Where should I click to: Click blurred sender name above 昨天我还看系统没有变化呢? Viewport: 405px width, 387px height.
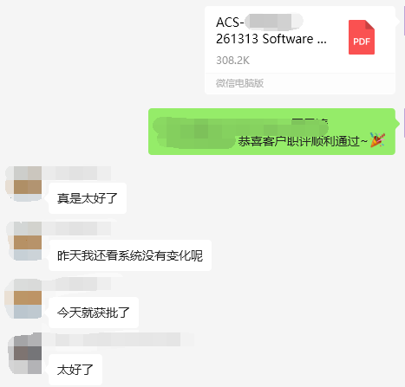pyautogui.click(x=76, y=229)
